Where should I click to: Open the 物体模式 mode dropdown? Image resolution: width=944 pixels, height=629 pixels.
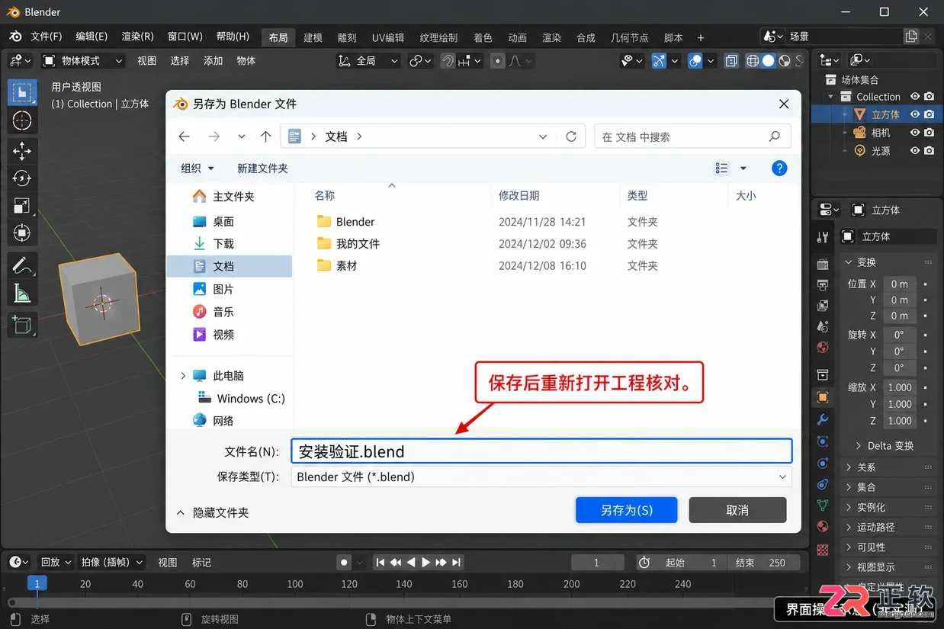[82, 61]
